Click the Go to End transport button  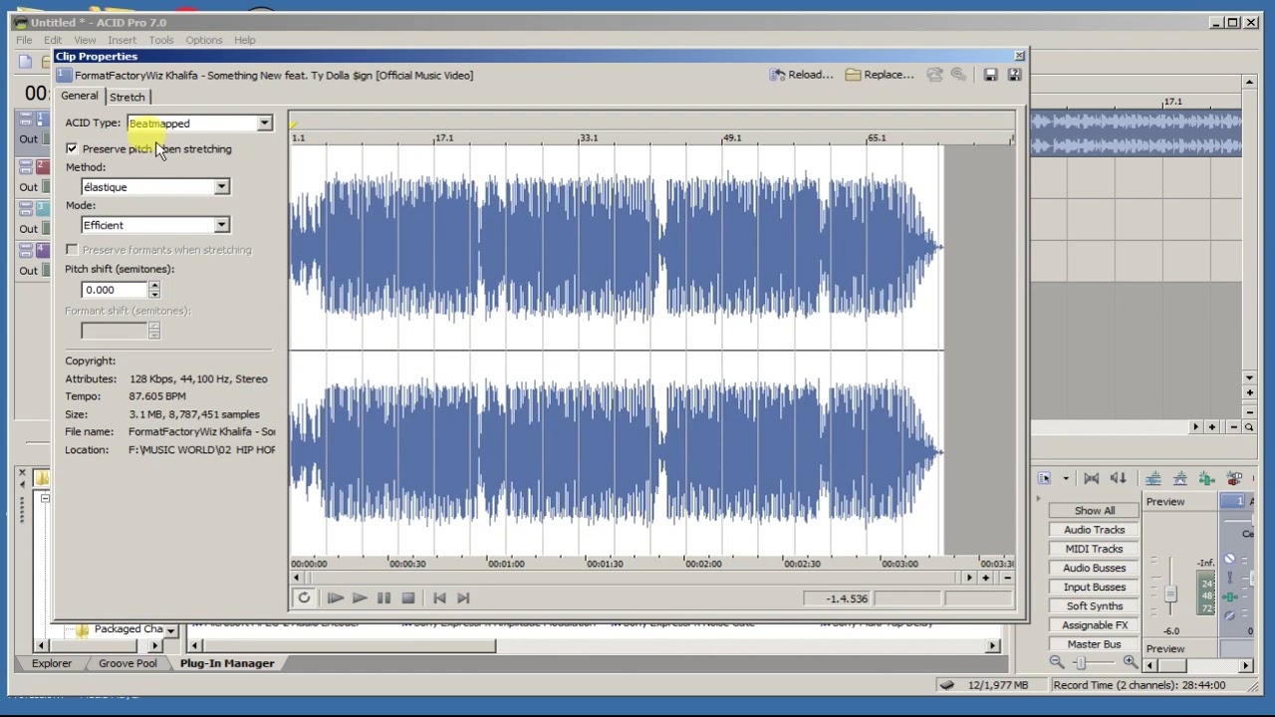pyautogui.click(x=463, y=597)
